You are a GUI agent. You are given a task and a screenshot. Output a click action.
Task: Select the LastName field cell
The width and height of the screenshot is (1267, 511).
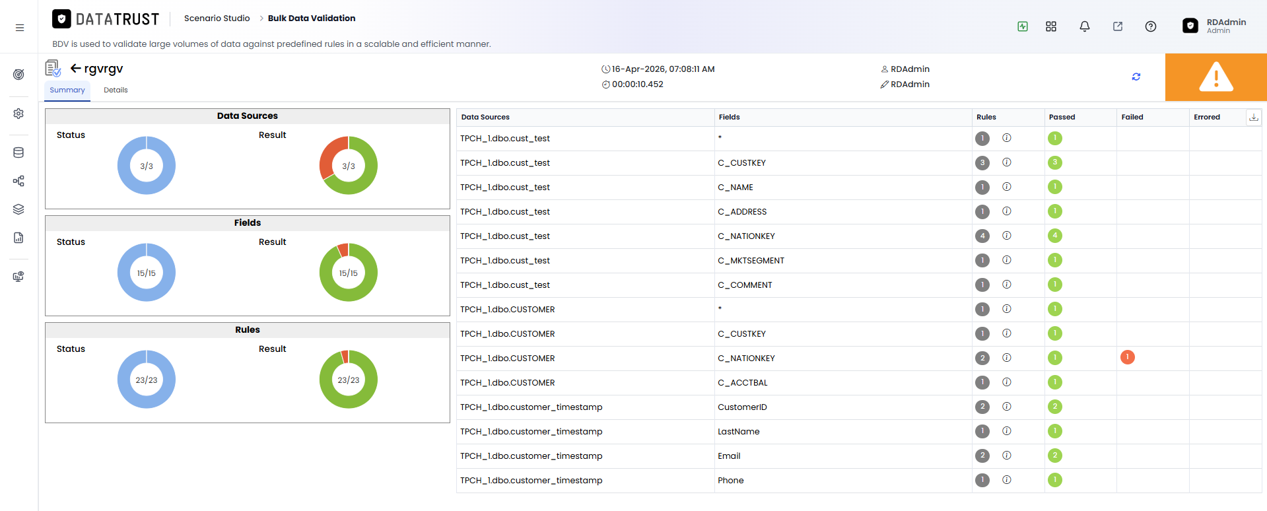[x=843, y=432]
